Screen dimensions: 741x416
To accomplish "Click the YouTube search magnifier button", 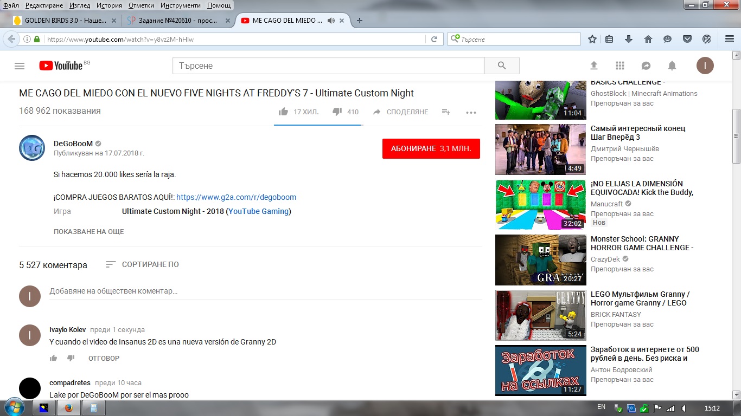I will 502,66.
